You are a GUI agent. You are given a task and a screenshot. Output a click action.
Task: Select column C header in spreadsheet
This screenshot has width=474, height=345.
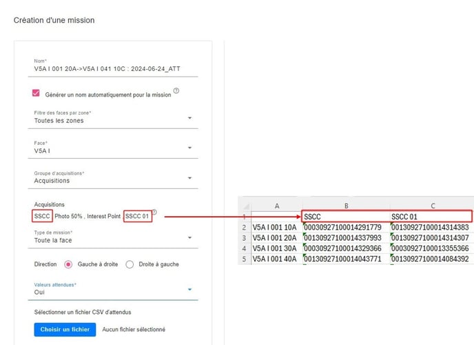pyautogui.click(x=430, y=205)
